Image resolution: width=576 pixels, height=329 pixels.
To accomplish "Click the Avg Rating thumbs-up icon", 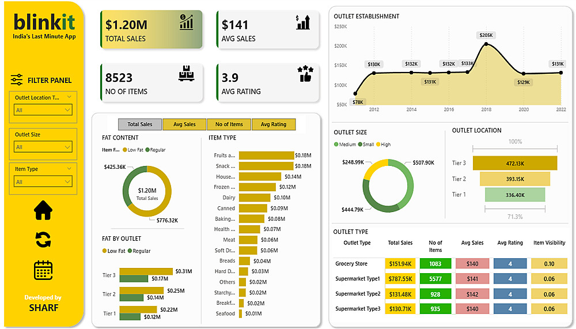I will point(305,74).
